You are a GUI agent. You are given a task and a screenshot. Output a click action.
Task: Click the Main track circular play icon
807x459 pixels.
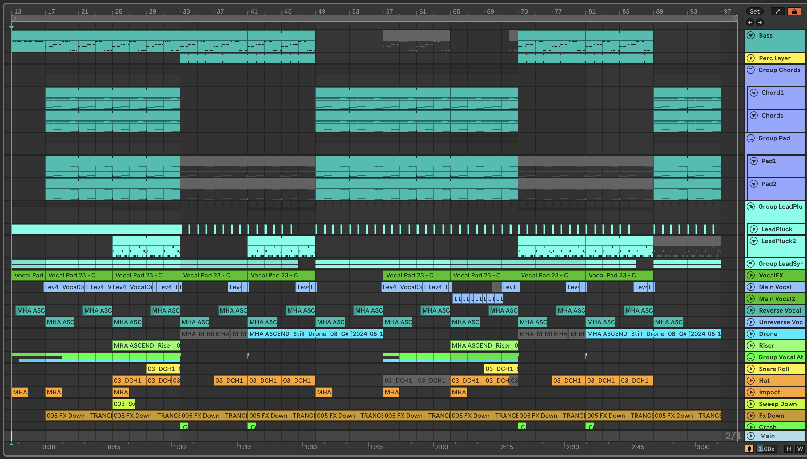pos(751,436)
